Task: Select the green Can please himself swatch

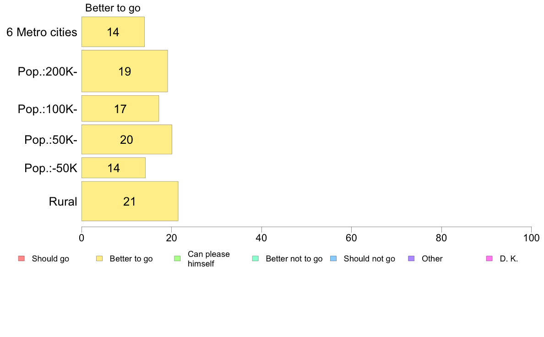Action: (177, 259)
